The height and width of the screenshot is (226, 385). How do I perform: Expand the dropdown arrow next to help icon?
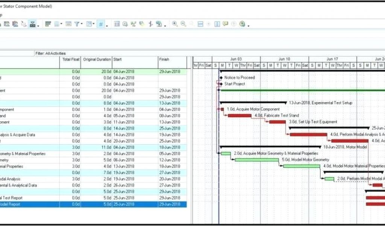pos(248,25)
